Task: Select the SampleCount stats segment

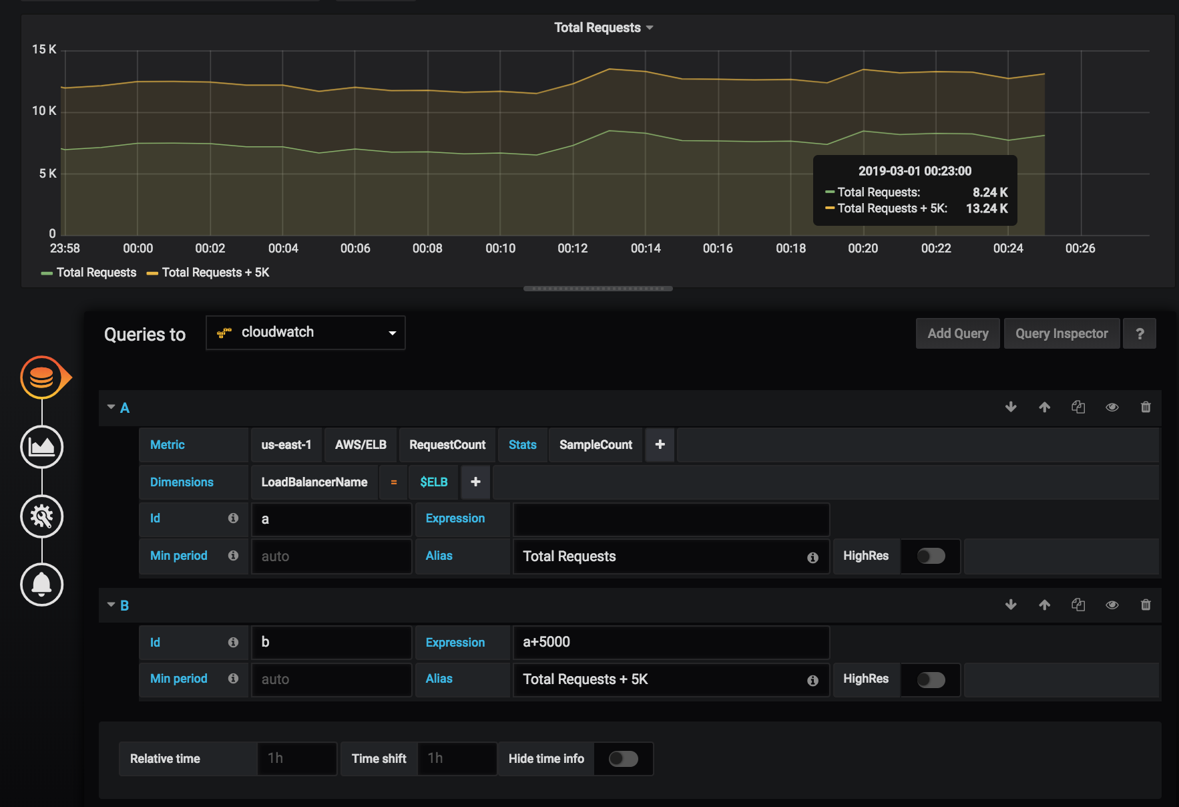Action: click(x=596, y=445)
